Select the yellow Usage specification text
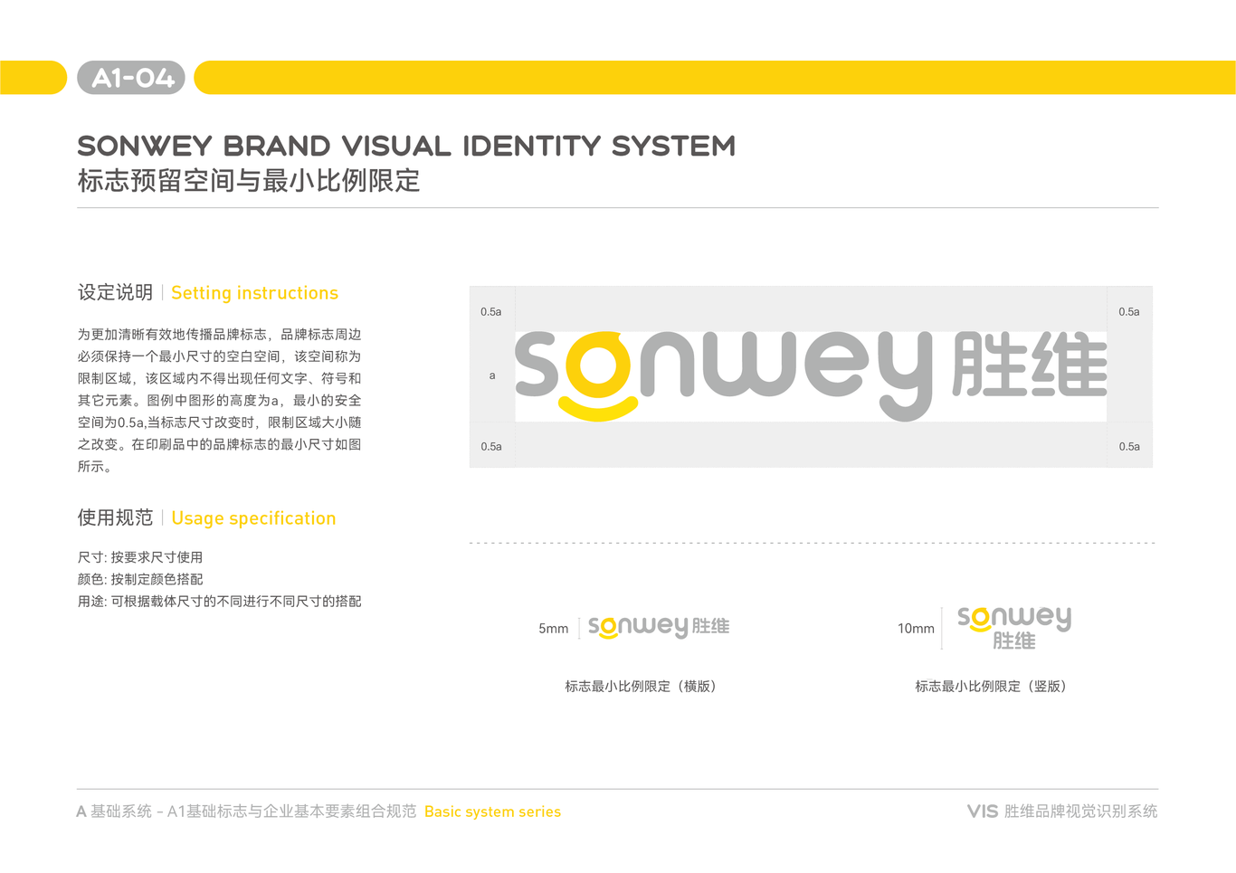 pos(253,518)
